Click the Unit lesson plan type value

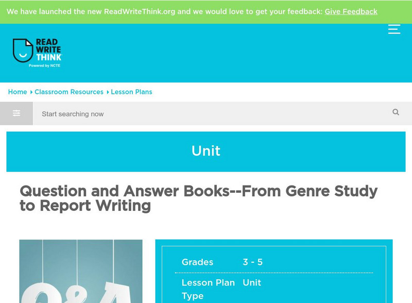pyautogui.click(x=252, y=282)
